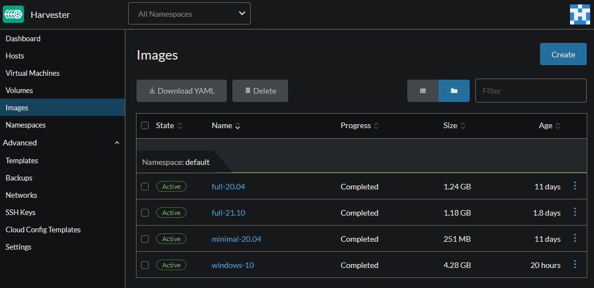Screen dimensions: 594x288
Task: Click the 4.28 GB size cell
Action: (457, 265)
